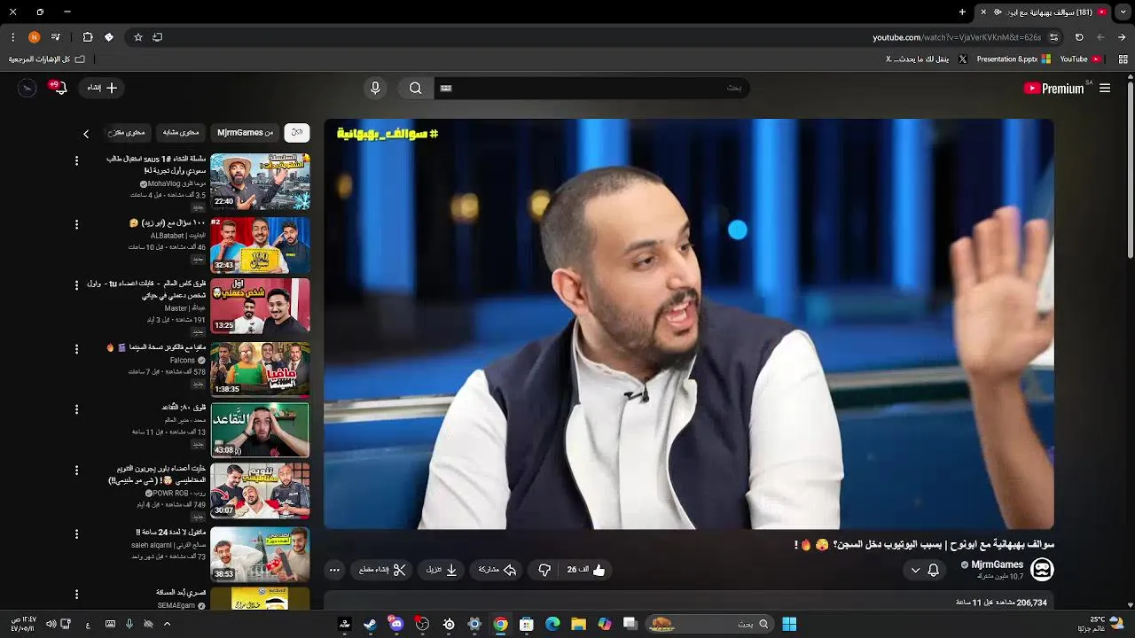Open the YouTube guide hamburger menu
Viewport: 1135px width, 638px height.
1105,88
